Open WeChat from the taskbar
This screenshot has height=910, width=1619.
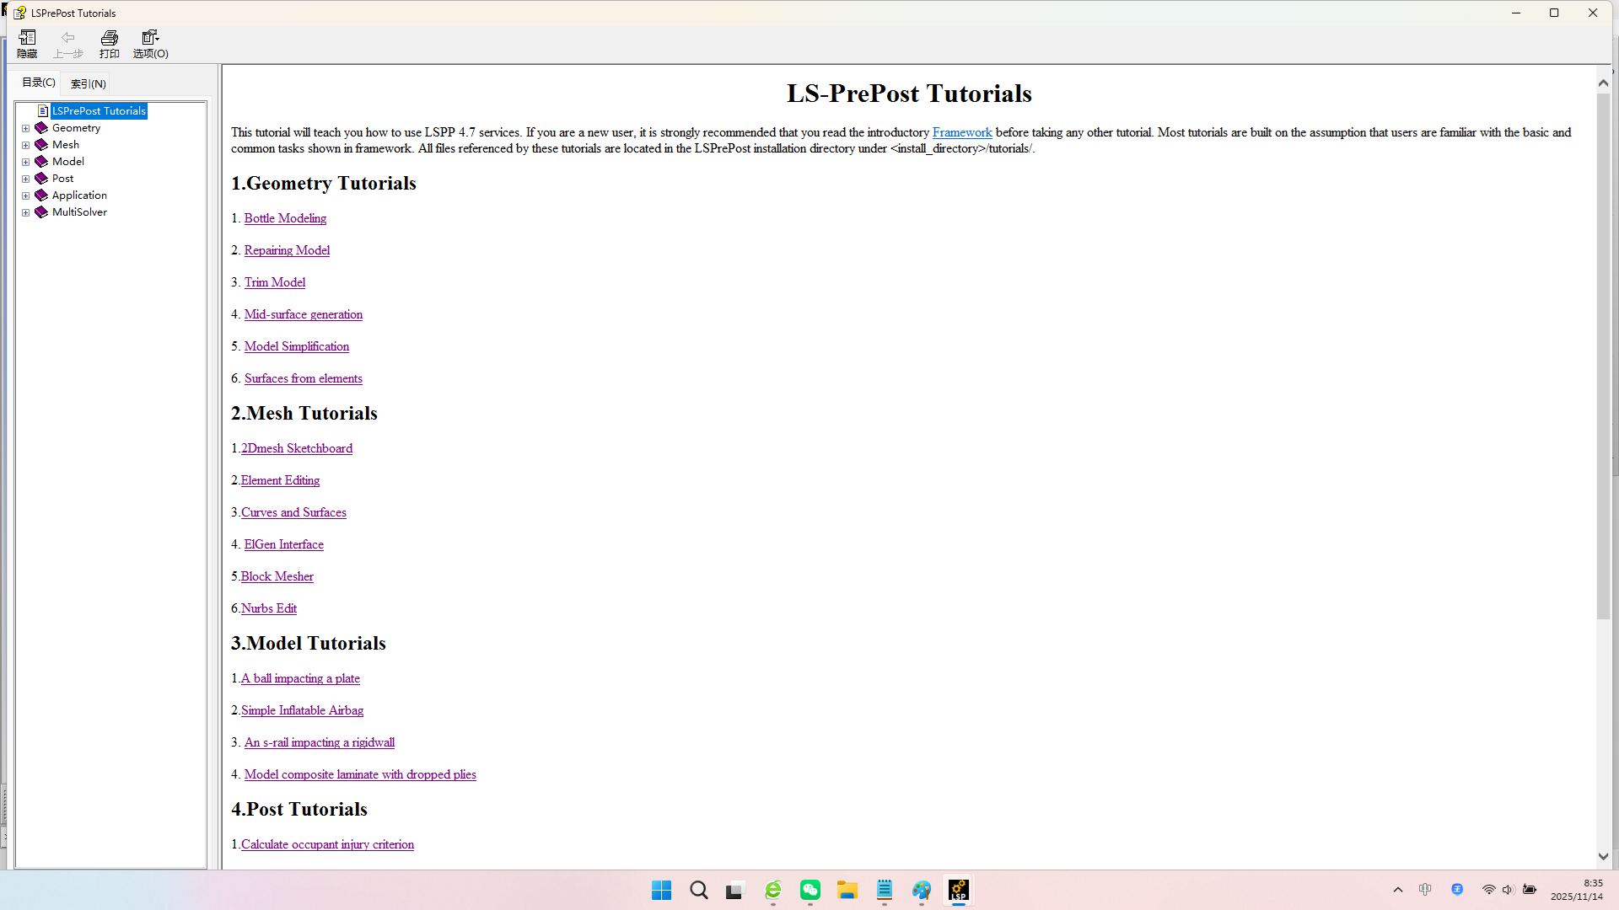click(x=810, y=891)
